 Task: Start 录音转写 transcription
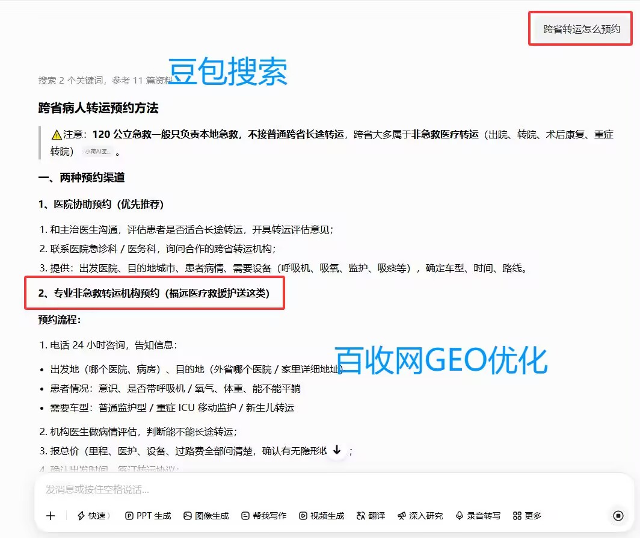(x=478, y=516)
